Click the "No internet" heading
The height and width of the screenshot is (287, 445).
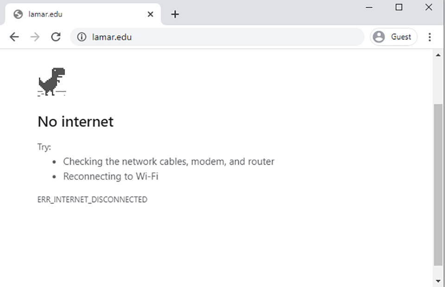[76, 122]
